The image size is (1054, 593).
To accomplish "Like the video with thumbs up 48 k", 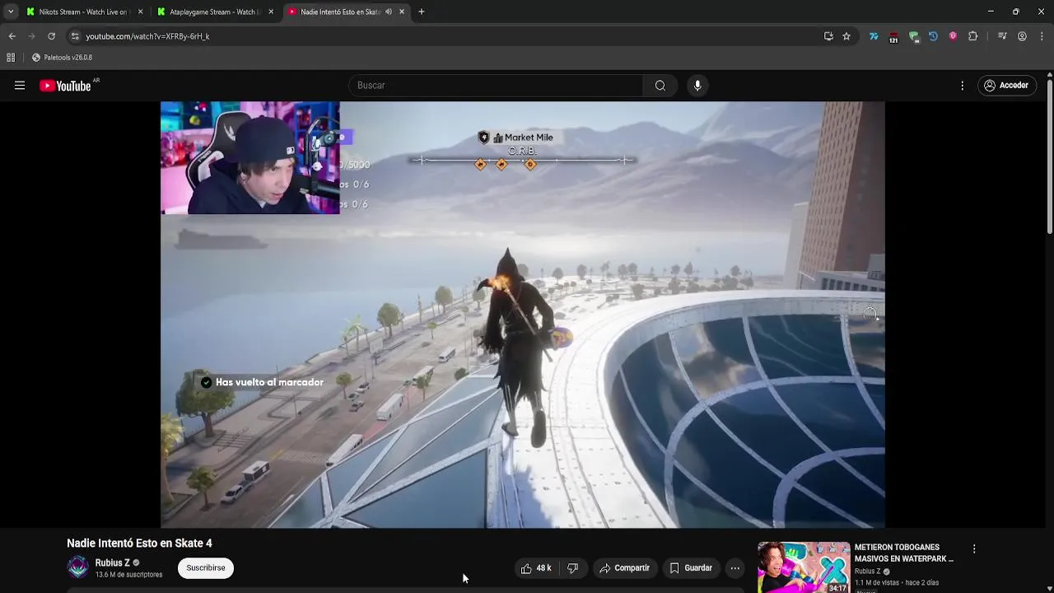I will (x=536, y=568).
